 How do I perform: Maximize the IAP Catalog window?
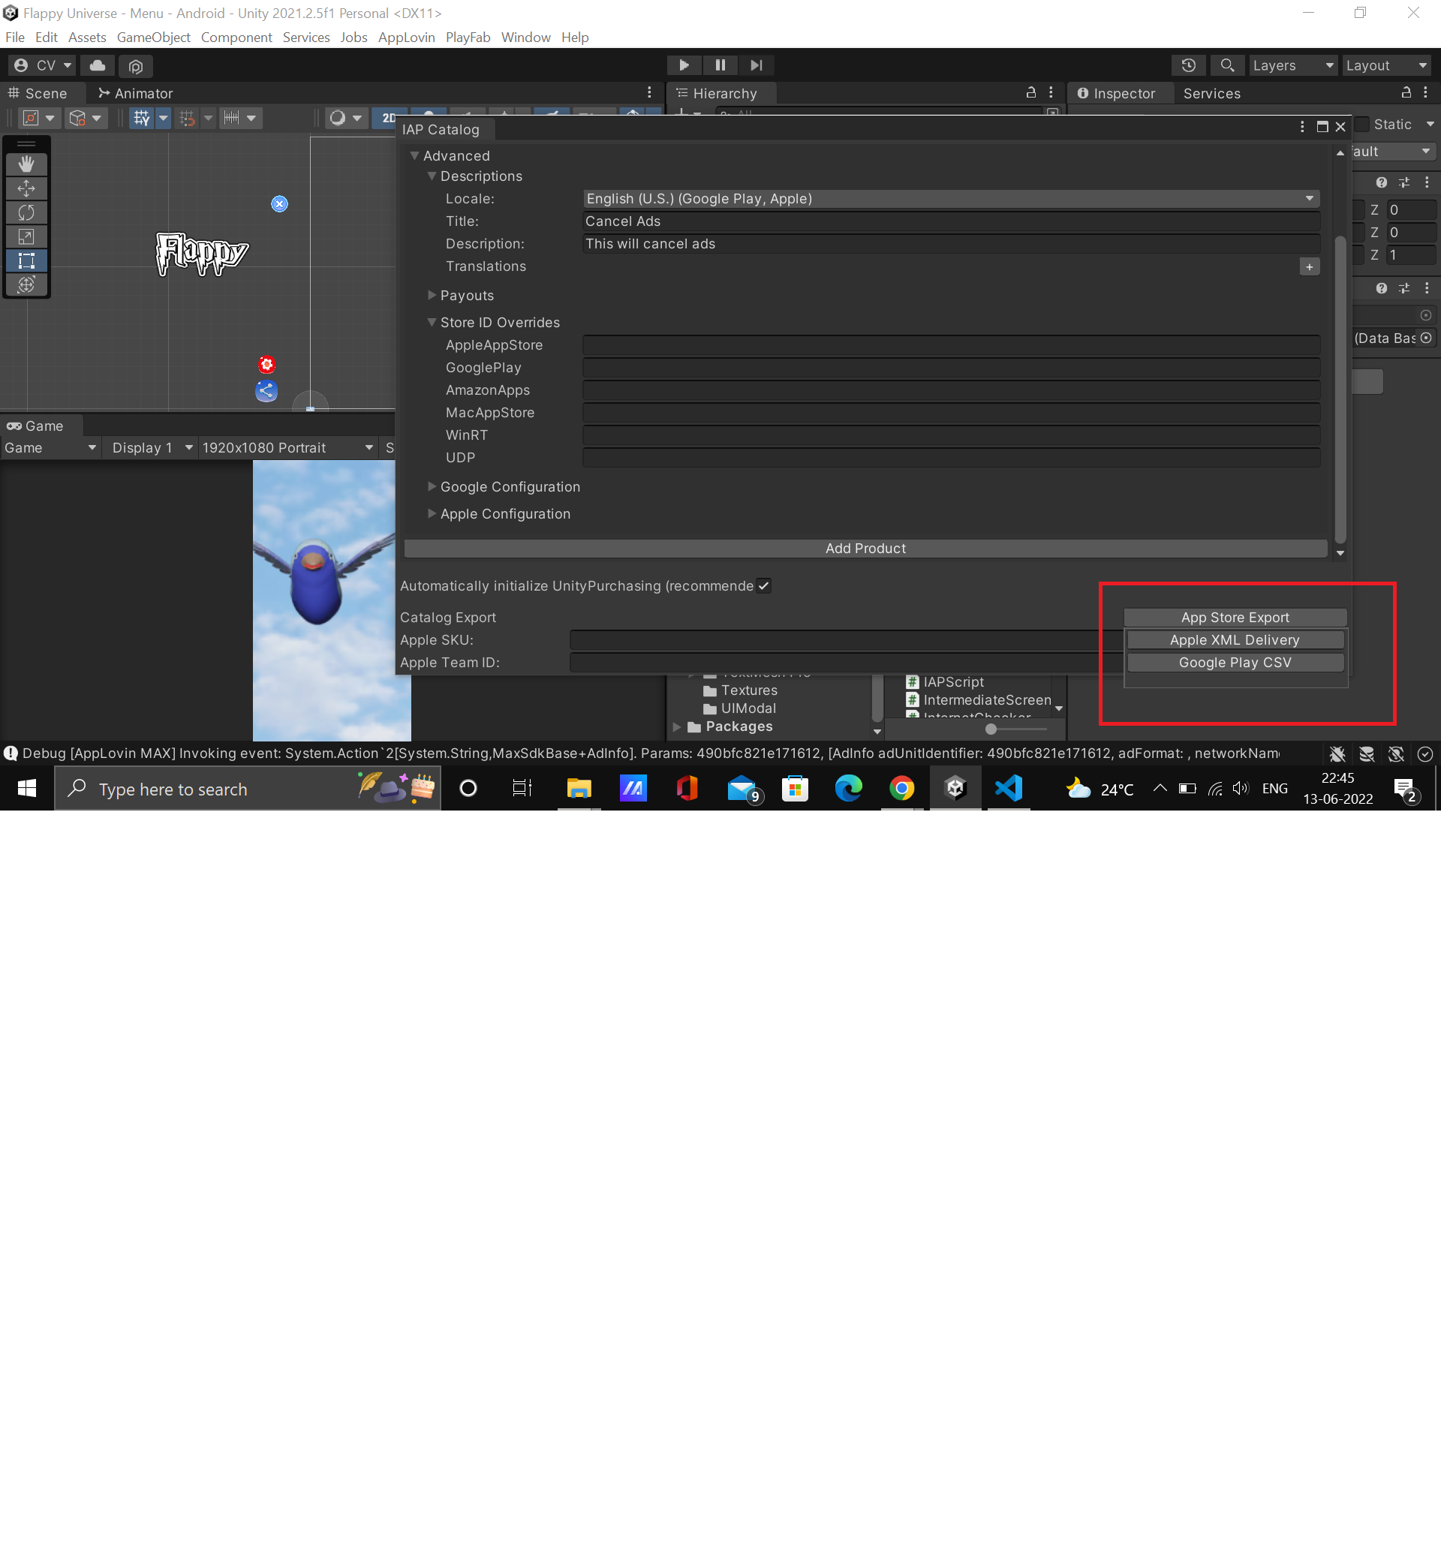pyautogui.click(x=1322, y=127)
